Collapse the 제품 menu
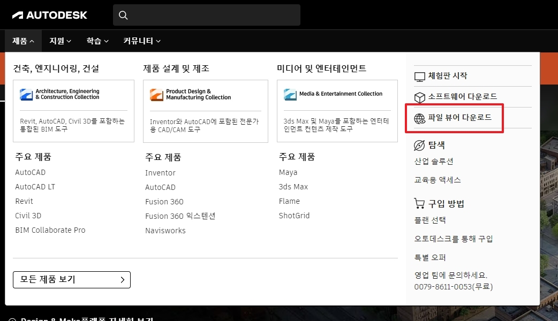 [23, 41]
